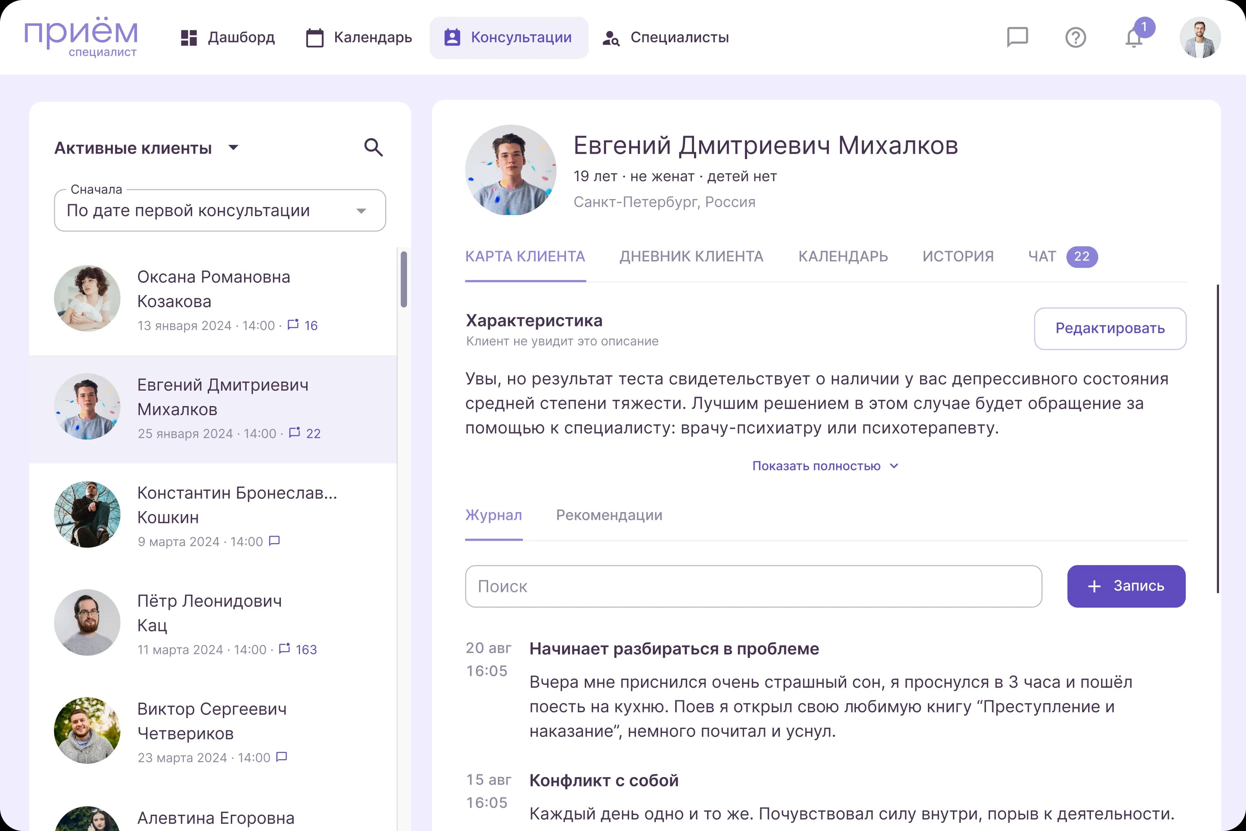Click Характеристика section heading

point(534,321)
